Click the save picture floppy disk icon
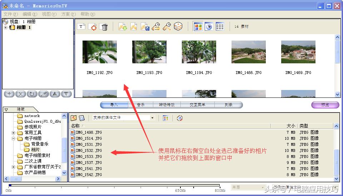This screenshot has height=196, width=343. tap(145, 27)
